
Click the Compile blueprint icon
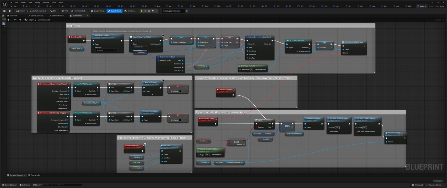click(18, 11)
